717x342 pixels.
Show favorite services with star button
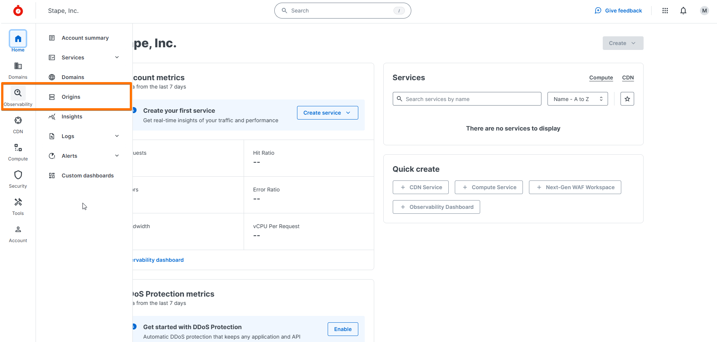627,99
